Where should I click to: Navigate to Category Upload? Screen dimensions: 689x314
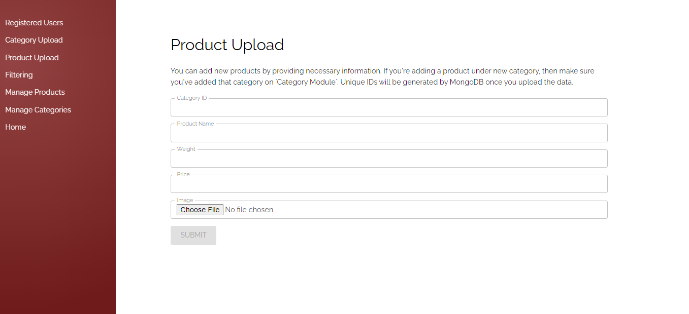coord(34,40)
